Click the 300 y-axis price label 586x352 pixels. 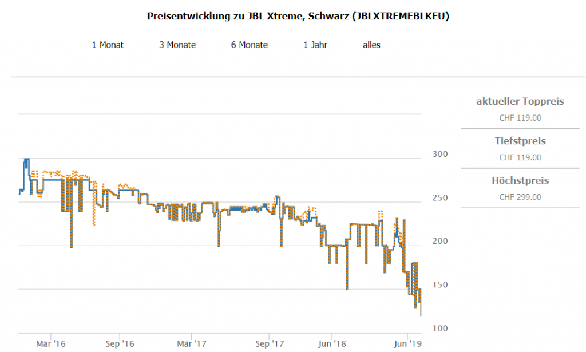pyautogui.click(x=440, y=154)
